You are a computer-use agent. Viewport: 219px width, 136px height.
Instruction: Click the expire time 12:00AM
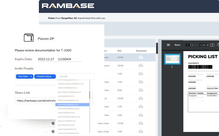65,59
